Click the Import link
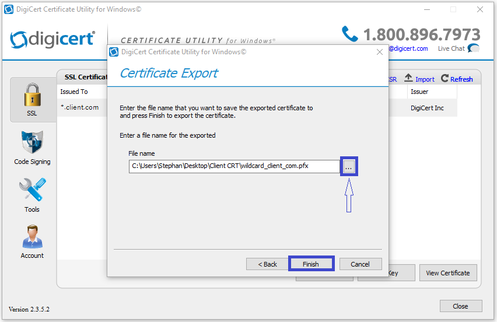The width and height of the screenshot is (497, 322). pyautogui.click(x=425, y=79)
